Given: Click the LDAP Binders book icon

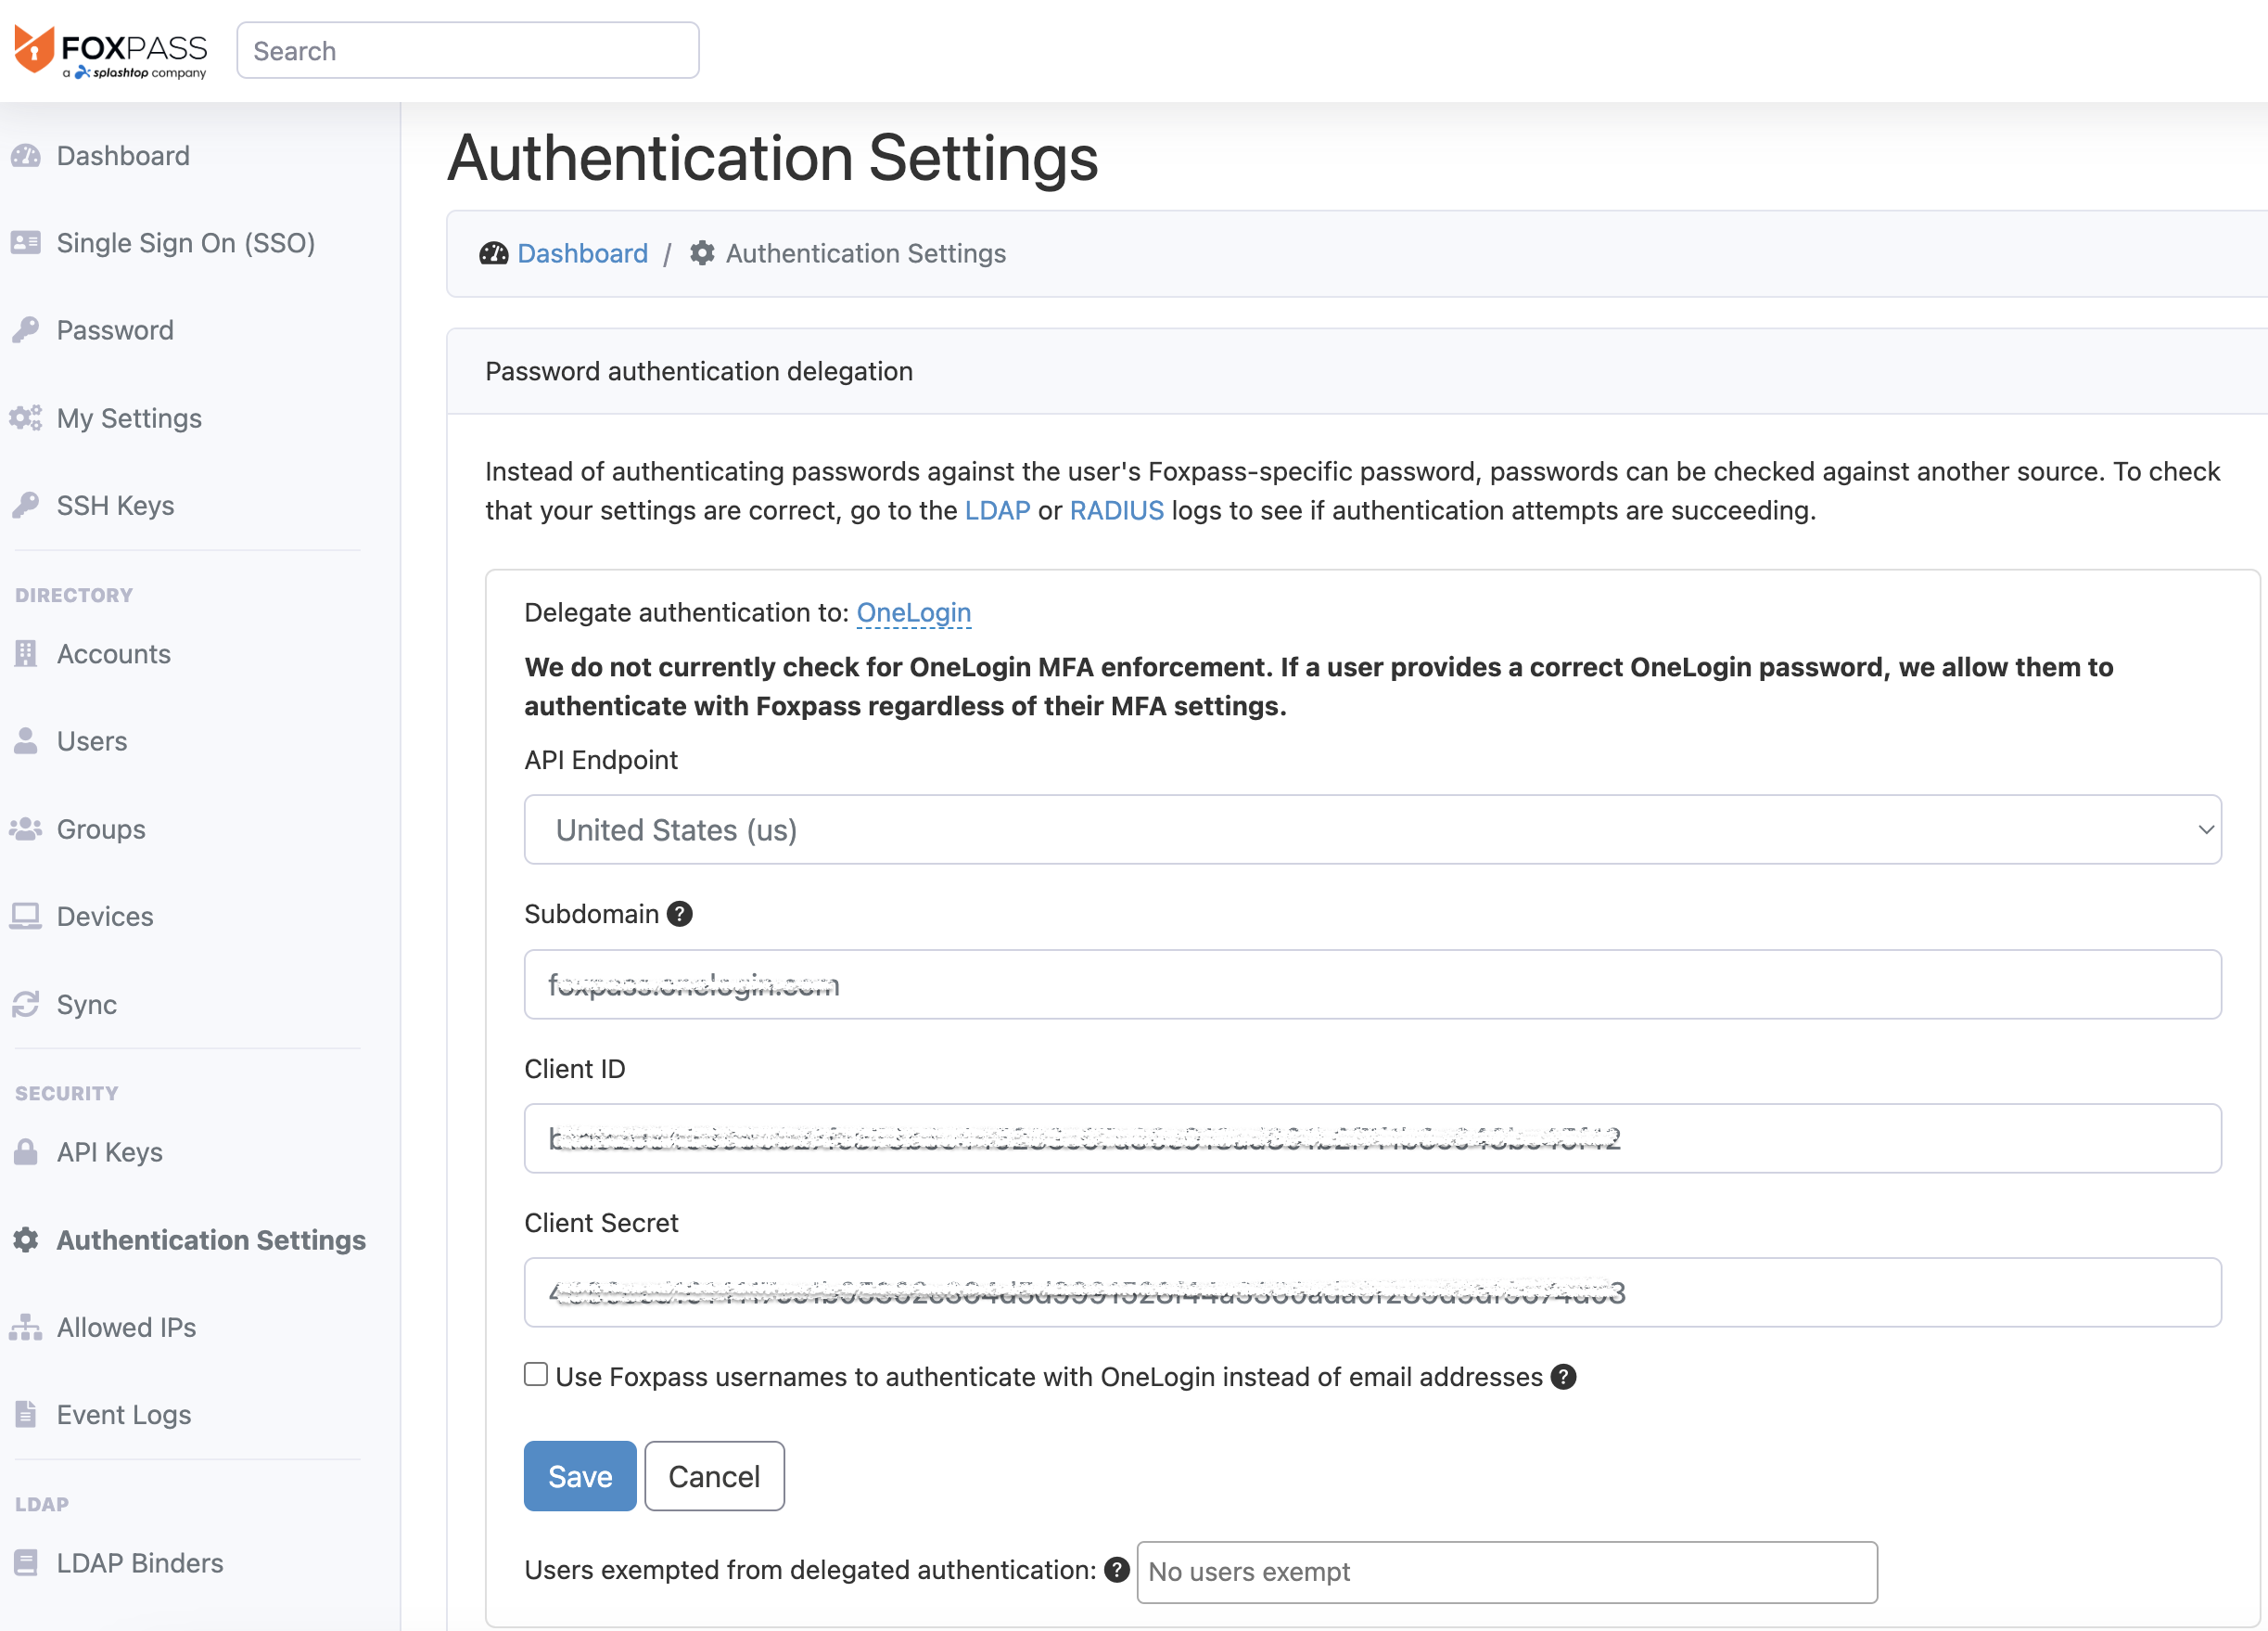Looking at the screenshot, I should tap(26, 1563).
